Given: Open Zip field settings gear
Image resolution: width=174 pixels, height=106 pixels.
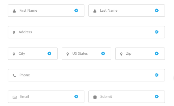Looking at the screenshot, I should tap(157, 53).
